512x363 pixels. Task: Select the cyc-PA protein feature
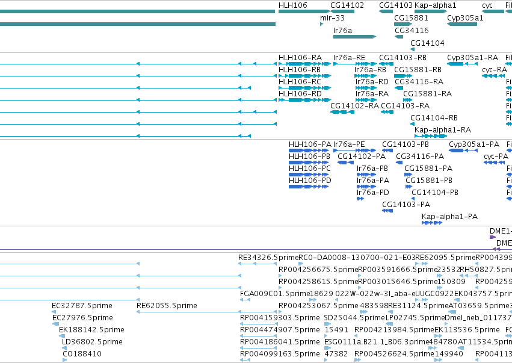click(495, 163)
